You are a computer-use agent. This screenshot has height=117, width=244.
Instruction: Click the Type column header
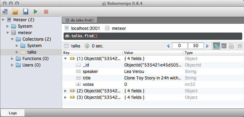(x=213, y=53)
